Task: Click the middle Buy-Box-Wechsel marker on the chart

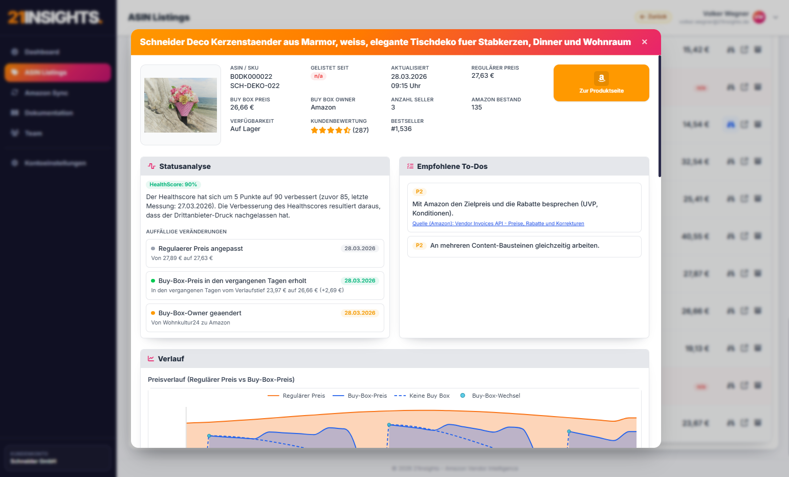Action: click(389, 425)
